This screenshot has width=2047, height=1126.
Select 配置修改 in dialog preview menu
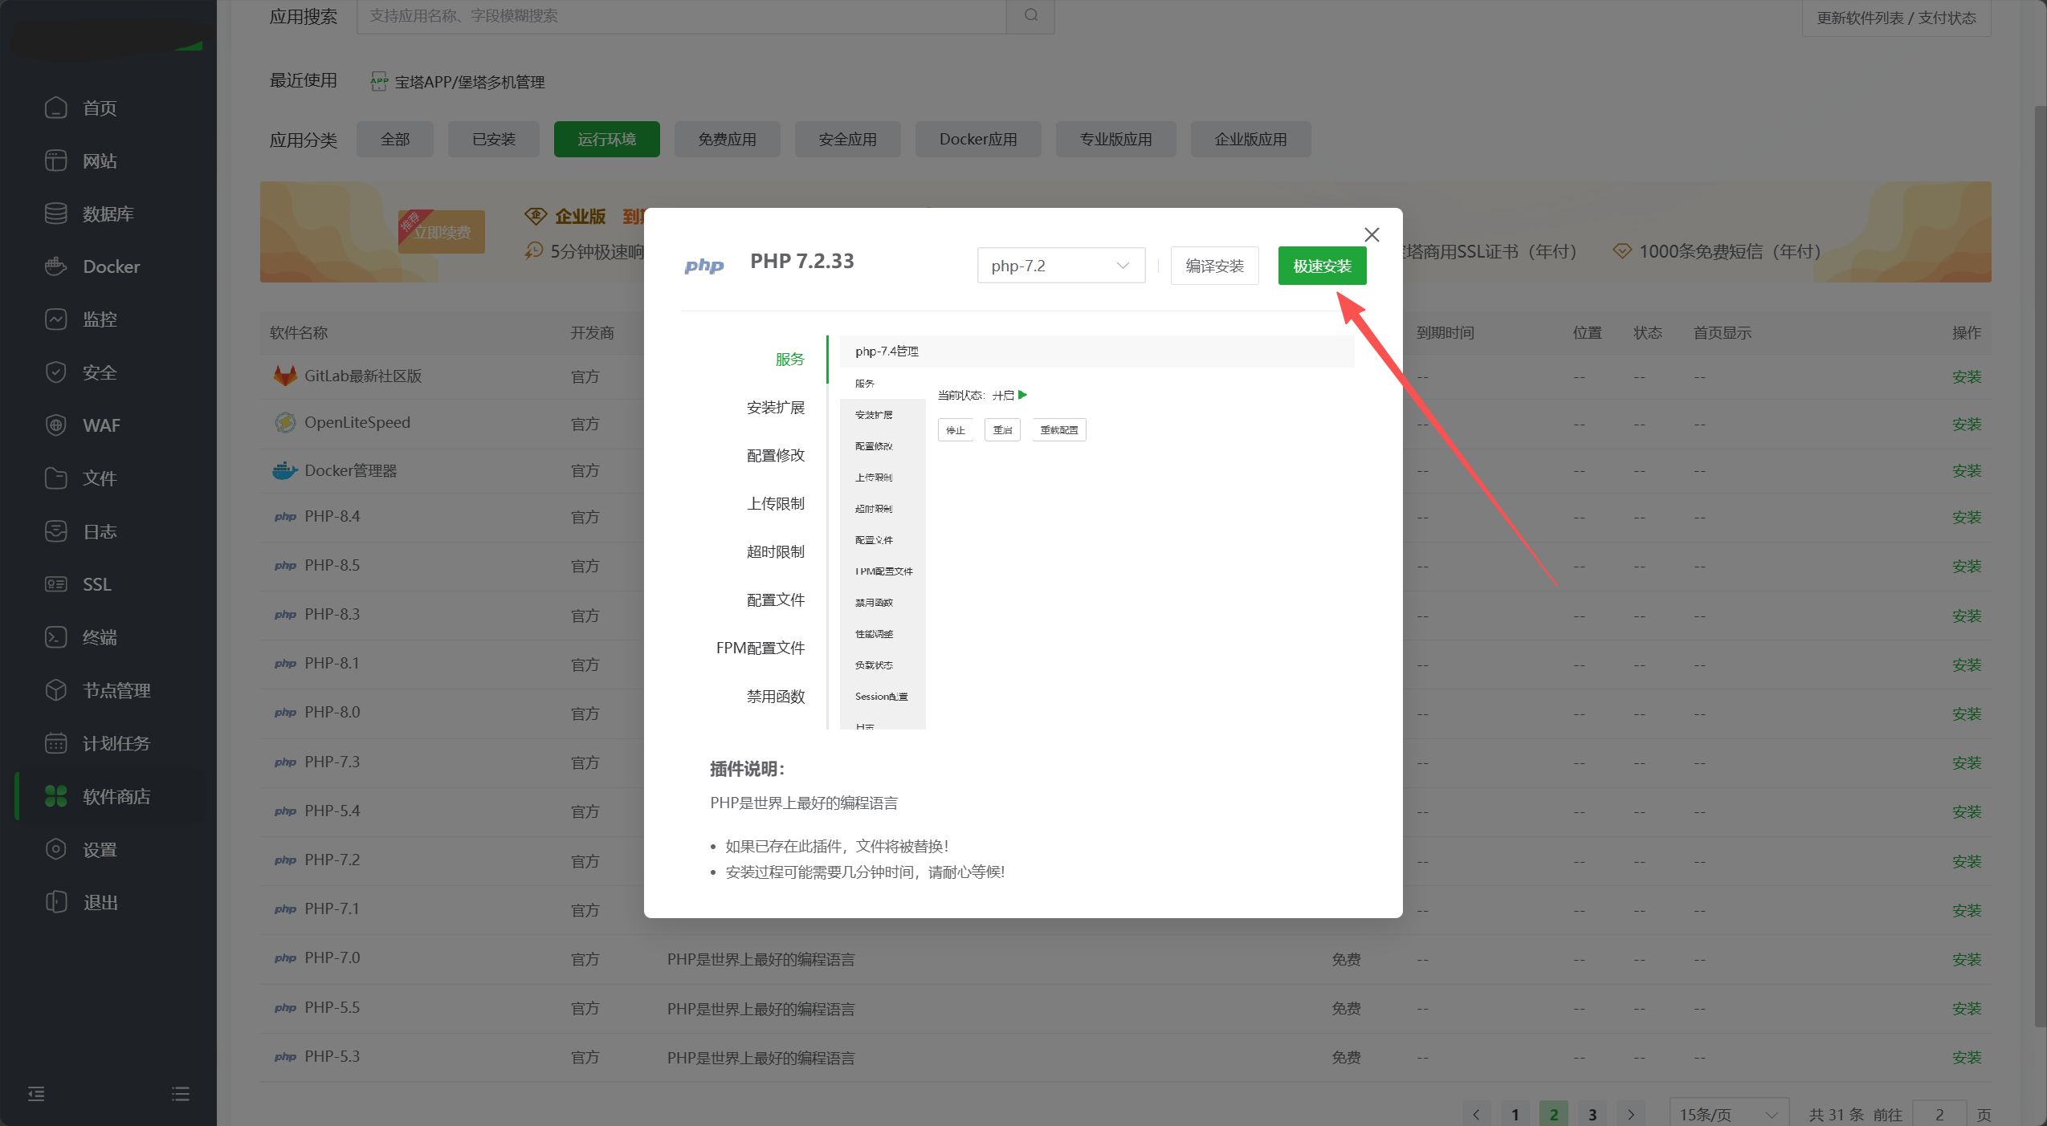pos(775,455)
